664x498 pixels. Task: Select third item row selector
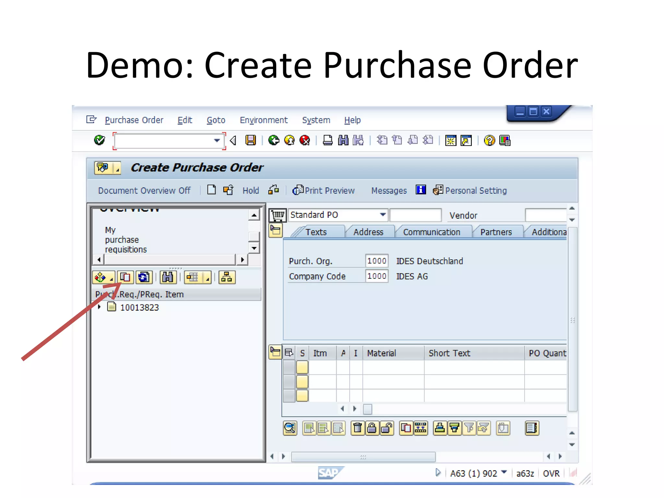289,396
